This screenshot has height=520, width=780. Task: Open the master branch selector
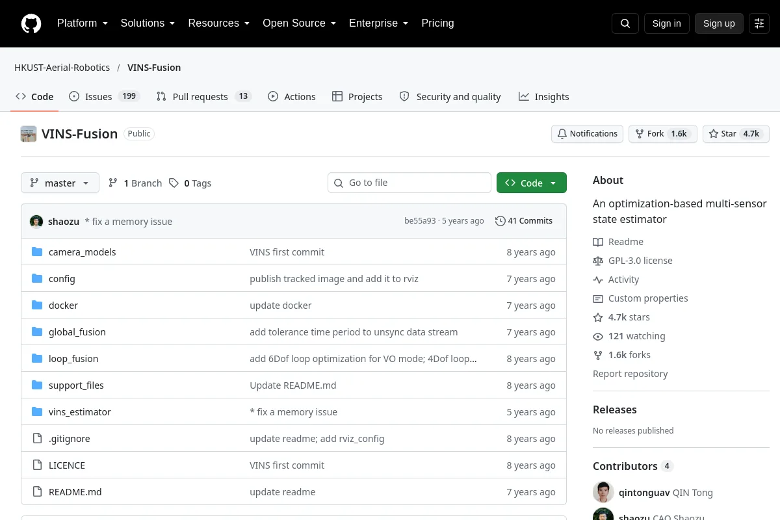click(60, 183)
